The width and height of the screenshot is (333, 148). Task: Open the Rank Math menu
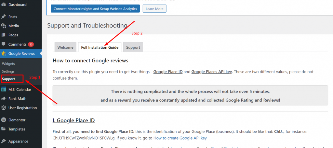[x=18, y=99]
